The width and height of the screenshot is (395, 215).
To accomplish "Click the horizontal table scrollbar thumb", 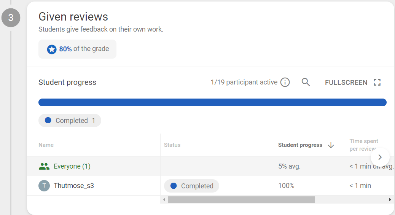I will coord(242,200).
